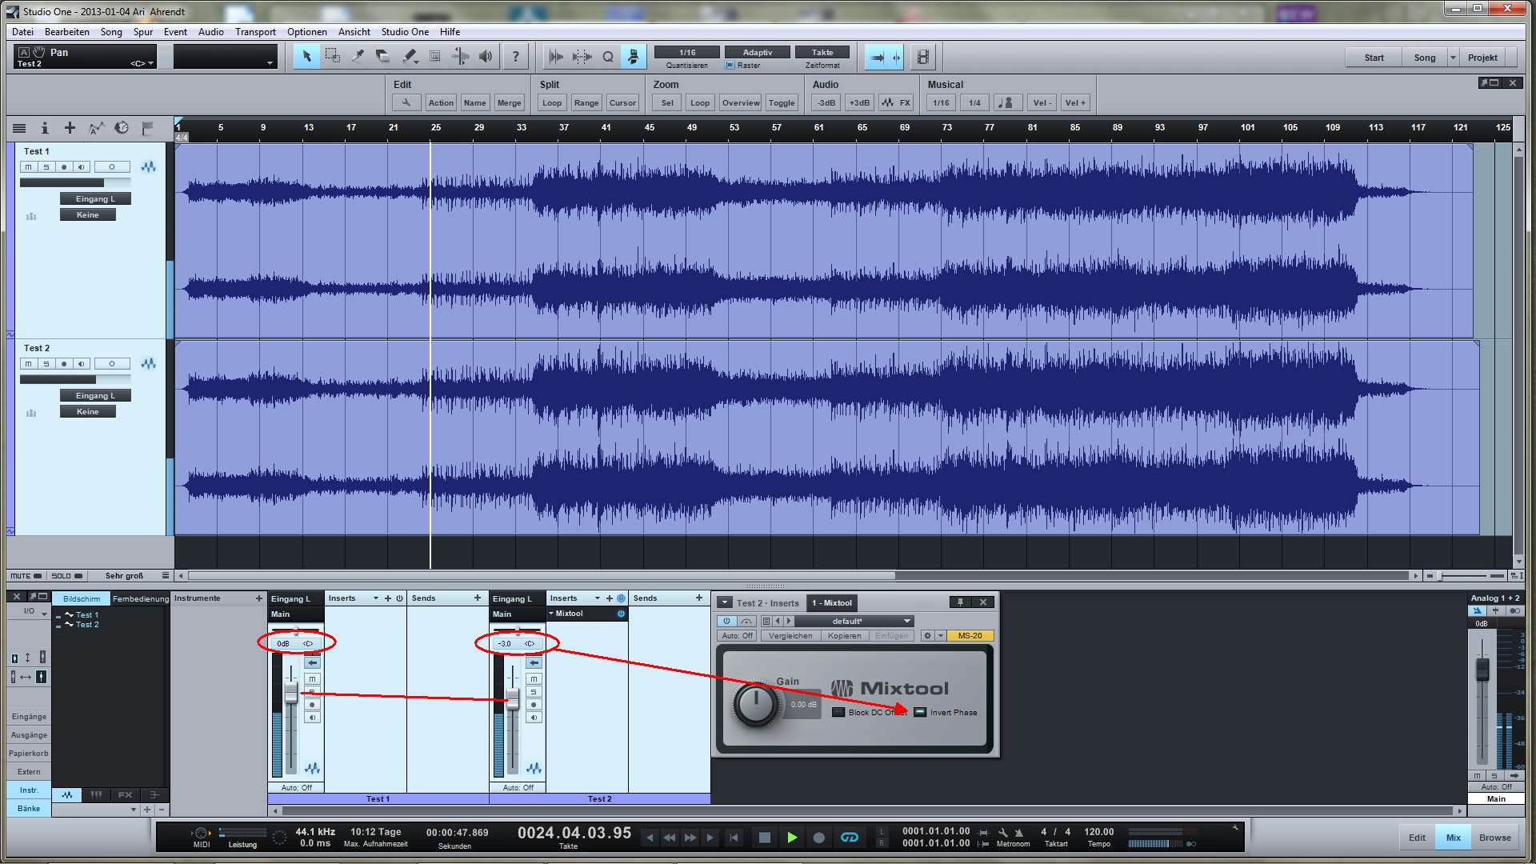Click the record button in the transport

[x=819, y=838]
